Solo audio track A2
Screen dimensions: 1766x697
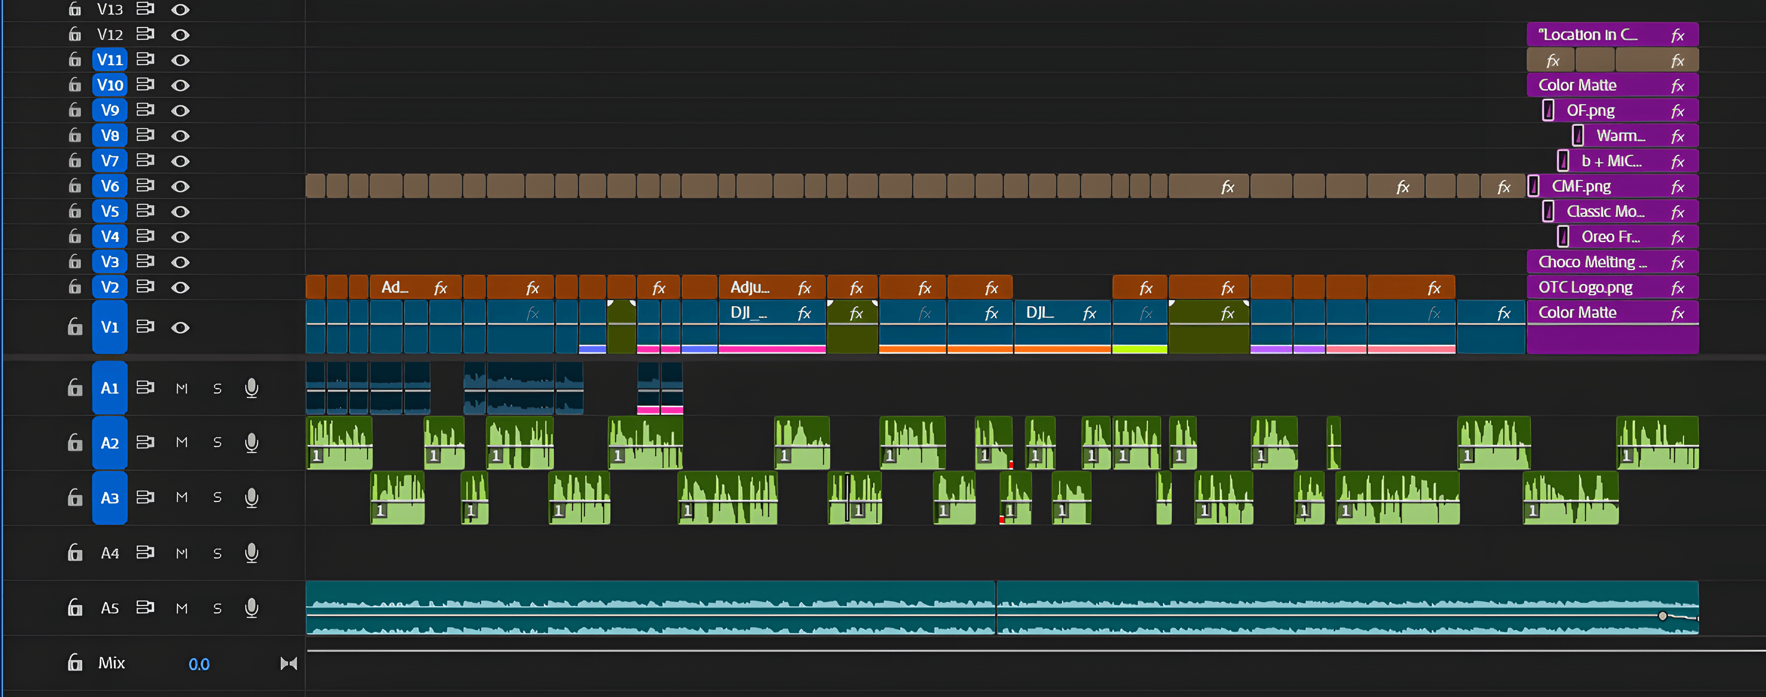coord(218,443)
